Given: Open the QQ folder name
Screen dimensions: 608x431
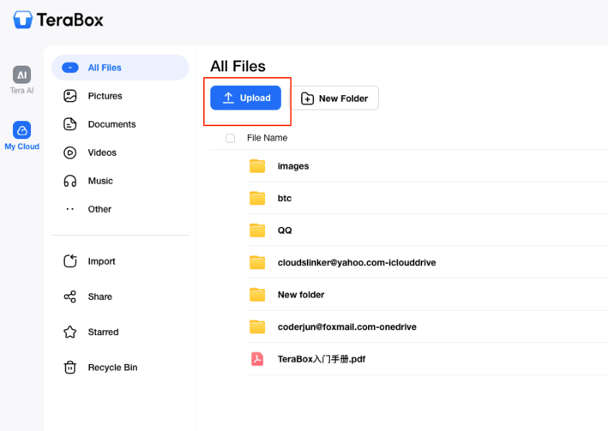Looking at the screenshot, I should (x=285, y=230).
